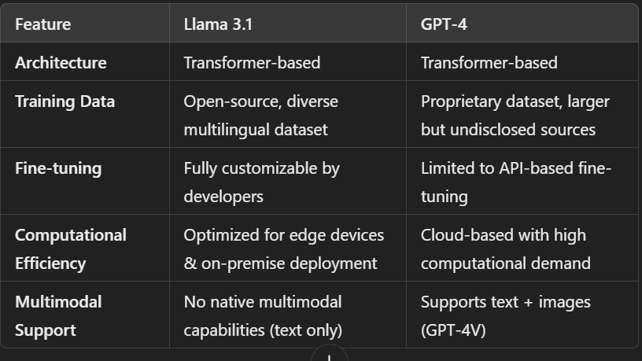This screenshot has width=642, height=361.
Task: Click Llama 3.1's 'Transformer-based' cell
Action: pyautogui.click(x=252, y=63)
